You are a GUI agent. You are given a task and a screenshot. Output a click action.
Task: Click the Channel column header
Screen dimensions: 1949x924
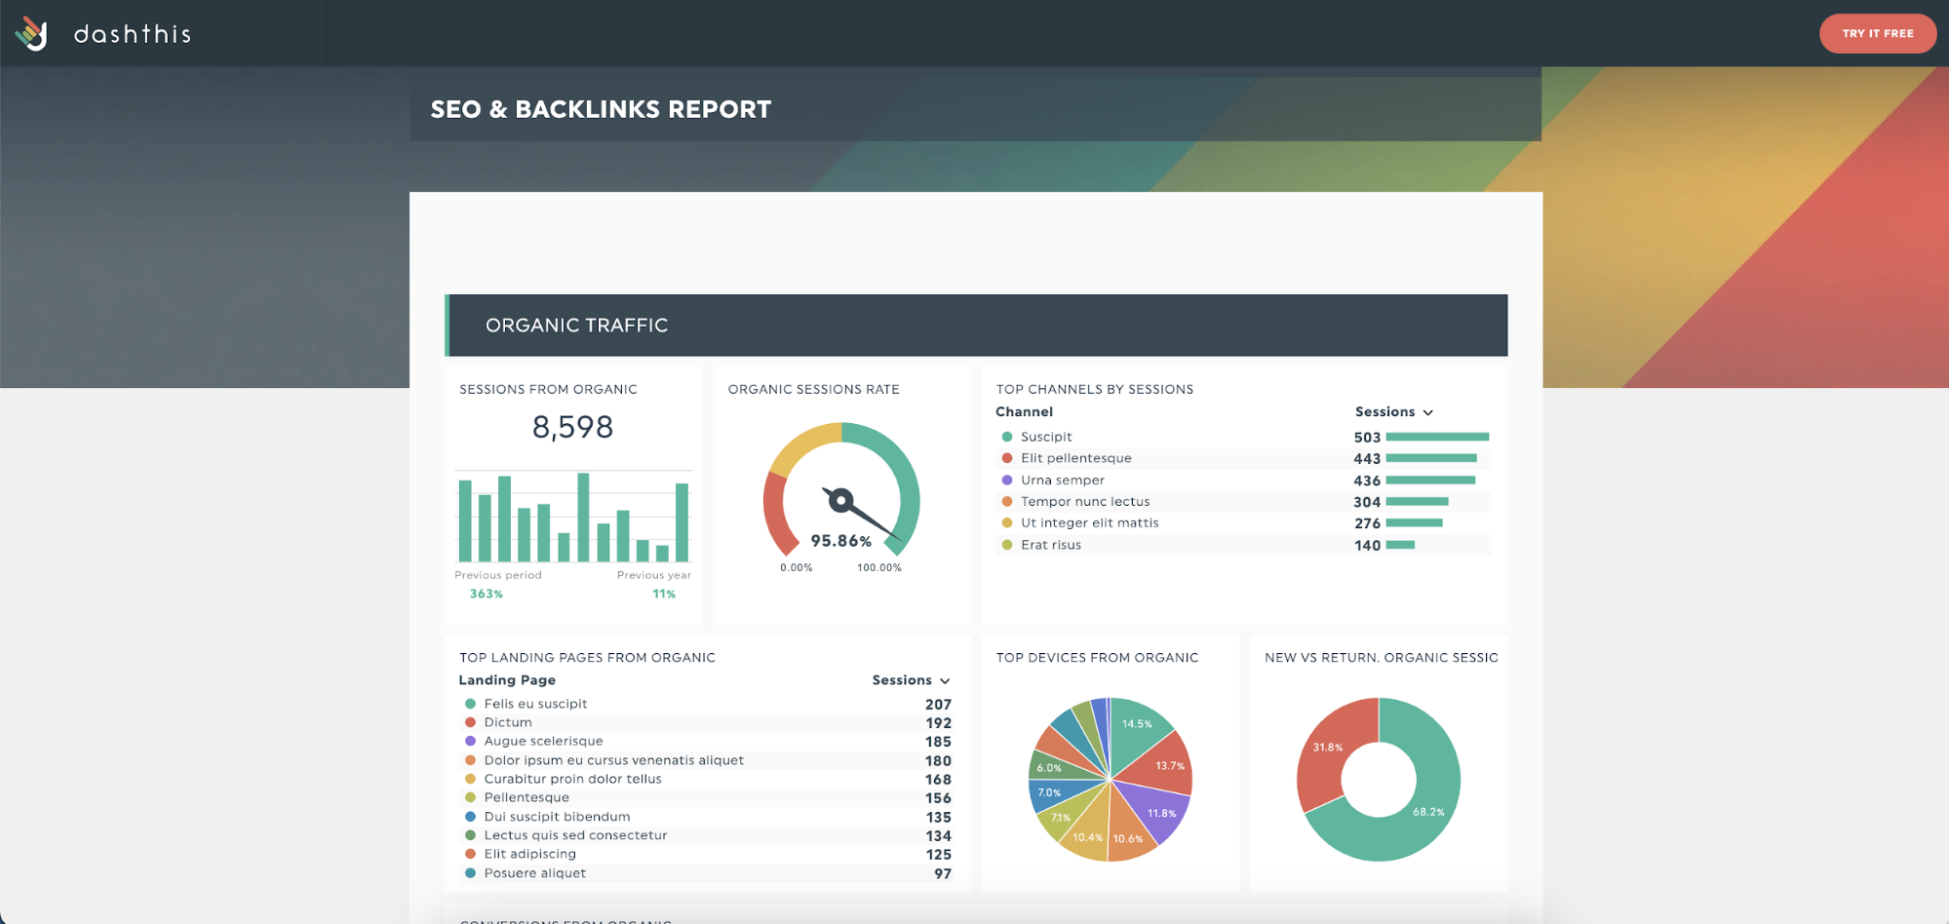pyautogui.click(x=1024, y=412)
